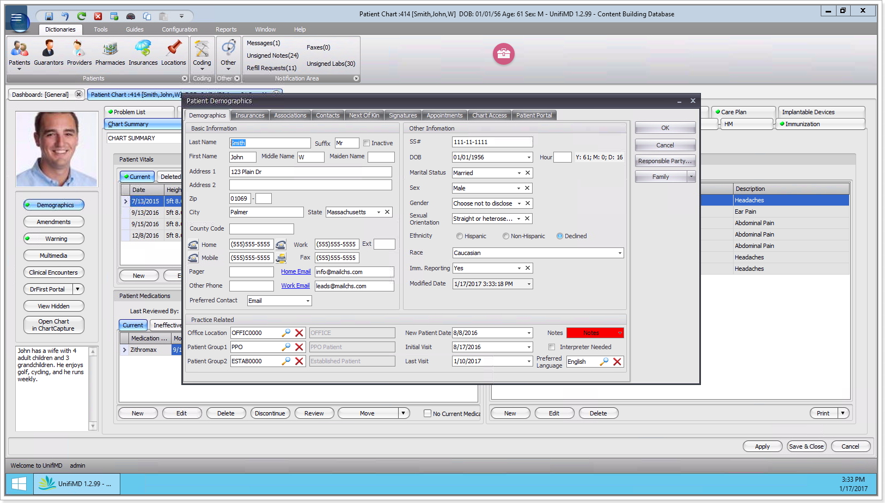Click the phone icon beside Work number

(281, 245)
